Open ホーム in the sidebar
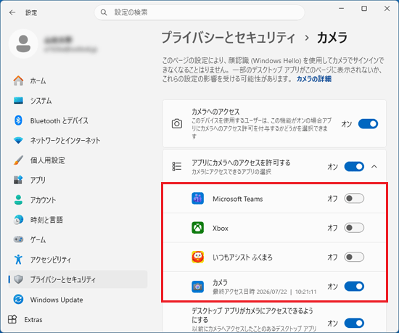 click(x=78, y=81)
